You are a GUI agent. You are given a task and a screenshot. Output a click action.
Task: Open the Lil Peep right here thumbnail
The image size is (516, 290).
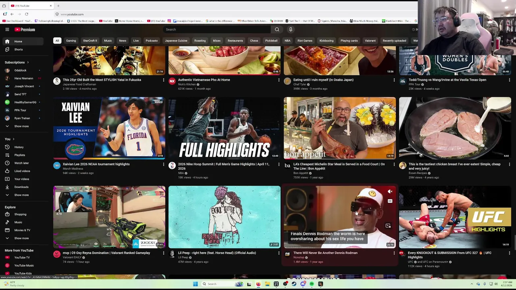click(x=225, y=217)
